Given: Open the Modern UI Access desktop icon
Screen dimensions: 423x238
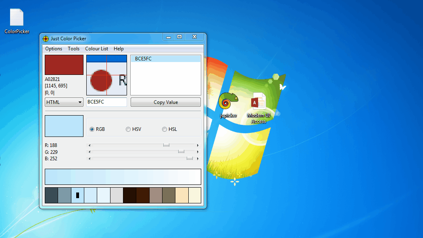Looking at the screenshot, I should pos(258,103).
